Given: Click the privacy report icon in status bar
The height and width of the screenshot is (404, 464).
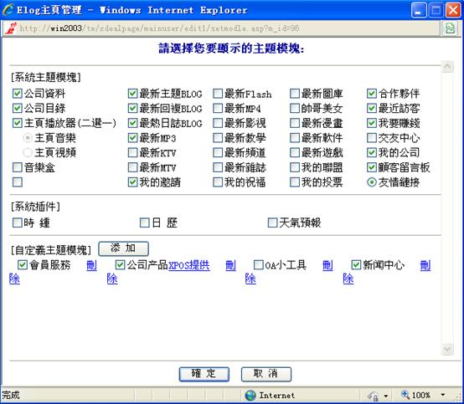Looking at the screenshot, I should pos(374,396).
